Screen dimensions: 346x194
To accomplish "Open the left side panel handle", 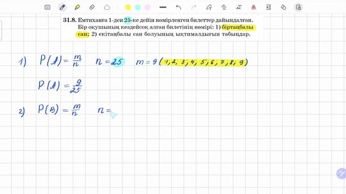I will pyautogui.click(x=1, y=31).
